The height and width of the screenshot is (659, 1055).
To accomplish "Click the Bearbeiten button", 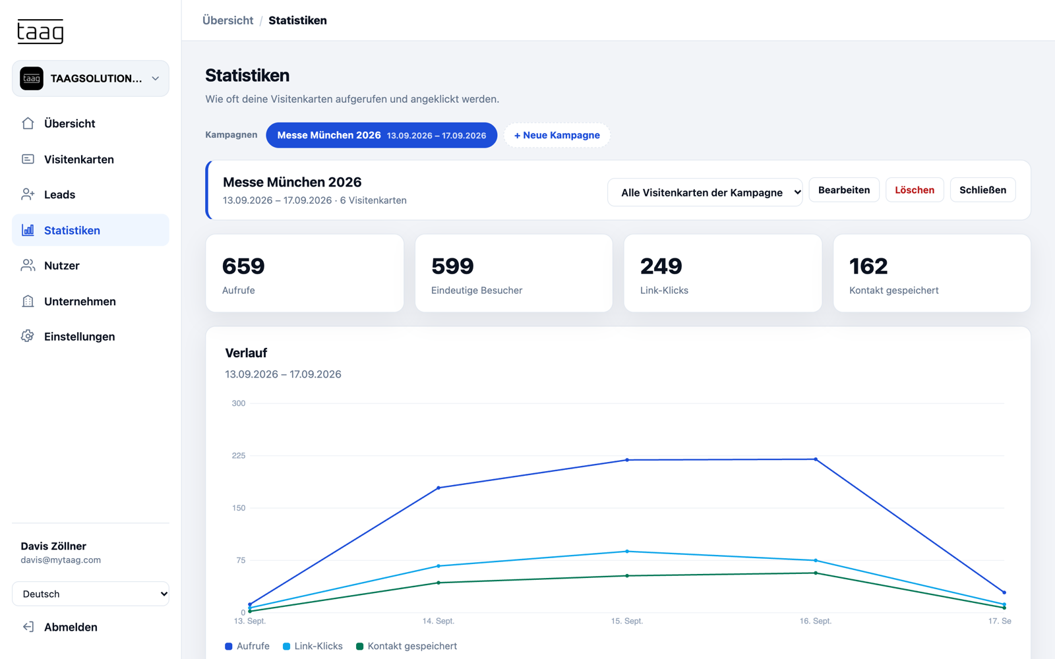I will 844,190.
